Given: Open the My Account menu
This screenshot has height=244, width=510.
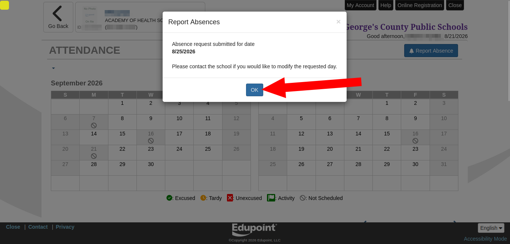Looking at the screenshot, I should [x=360, y=5].
